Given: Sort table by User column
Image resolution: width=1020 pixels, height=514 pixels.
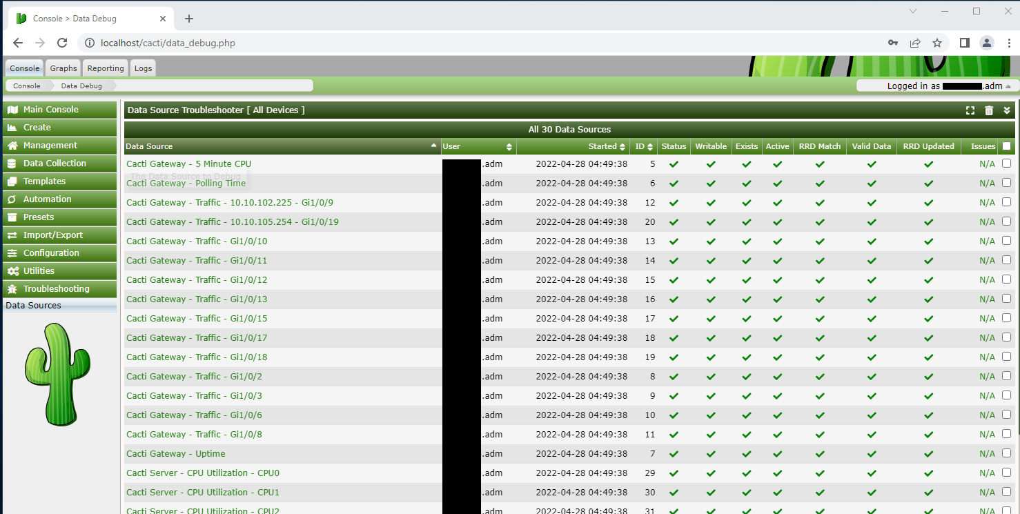Looking at the screenshot, I should [x=478, y=146].
